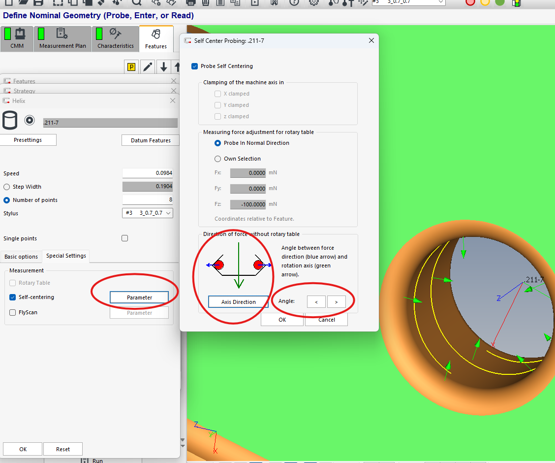Click the Speed input field
The height and width of the screenshot is (463, 555).
pos(147,173)
